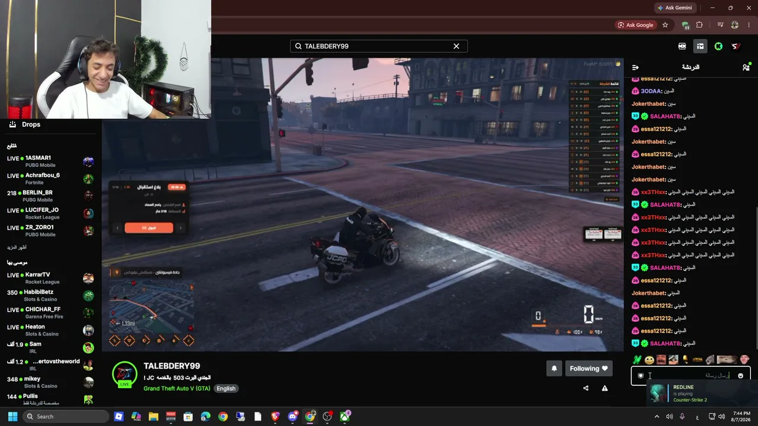Open mikey Slots & Casino channel
Image resolution: width=758 pixels, height=426 pixels.
tap(50, 382)
